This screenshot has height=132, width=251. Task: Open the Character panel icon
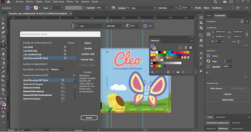pos(201,53)
